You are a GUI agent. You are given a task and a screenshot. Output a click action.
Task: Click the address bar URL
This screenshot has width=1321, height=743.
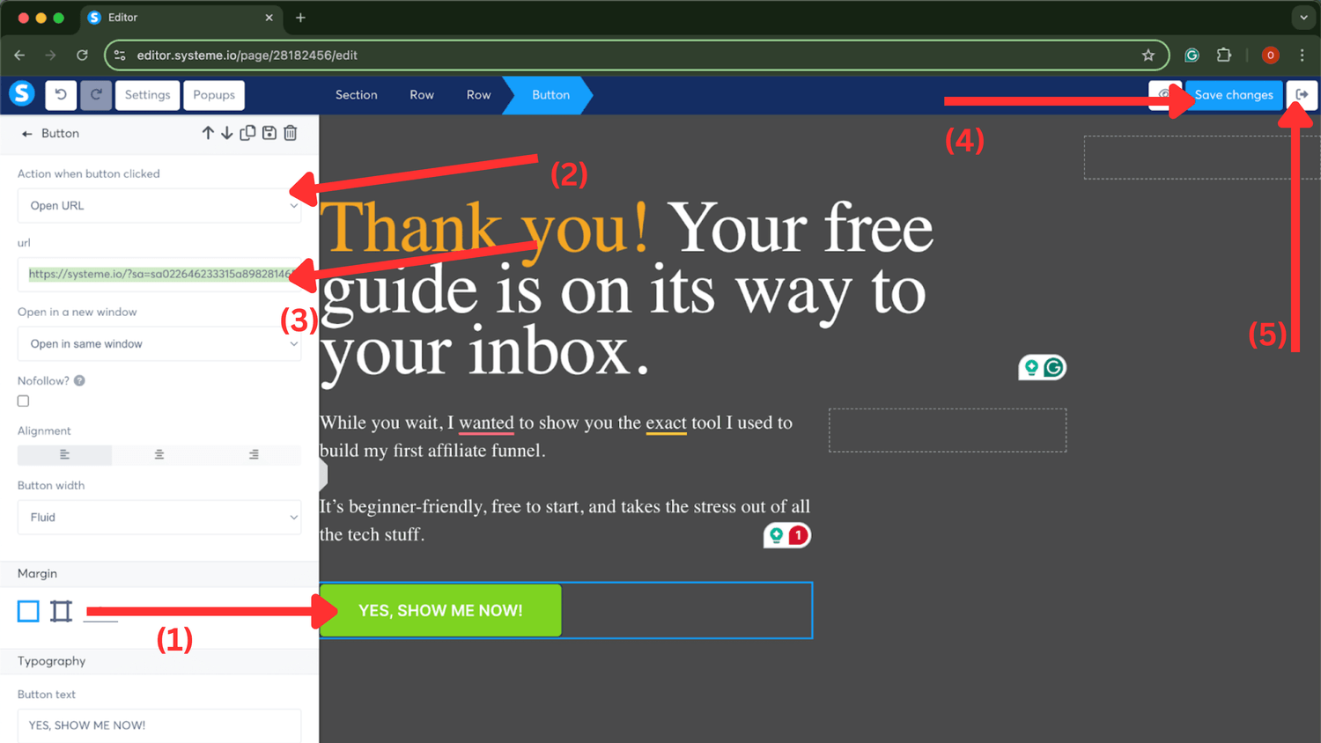click(247, 55)
